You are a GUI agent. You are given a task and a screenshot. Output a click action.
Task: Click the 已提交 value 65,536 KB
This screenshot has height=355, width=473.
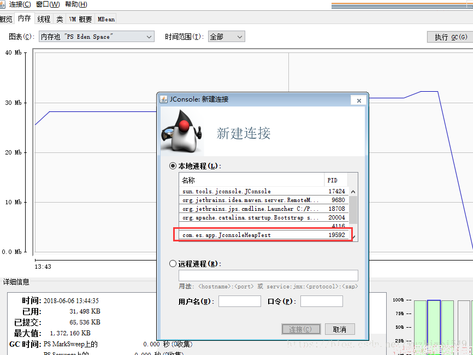pos(85,322)
